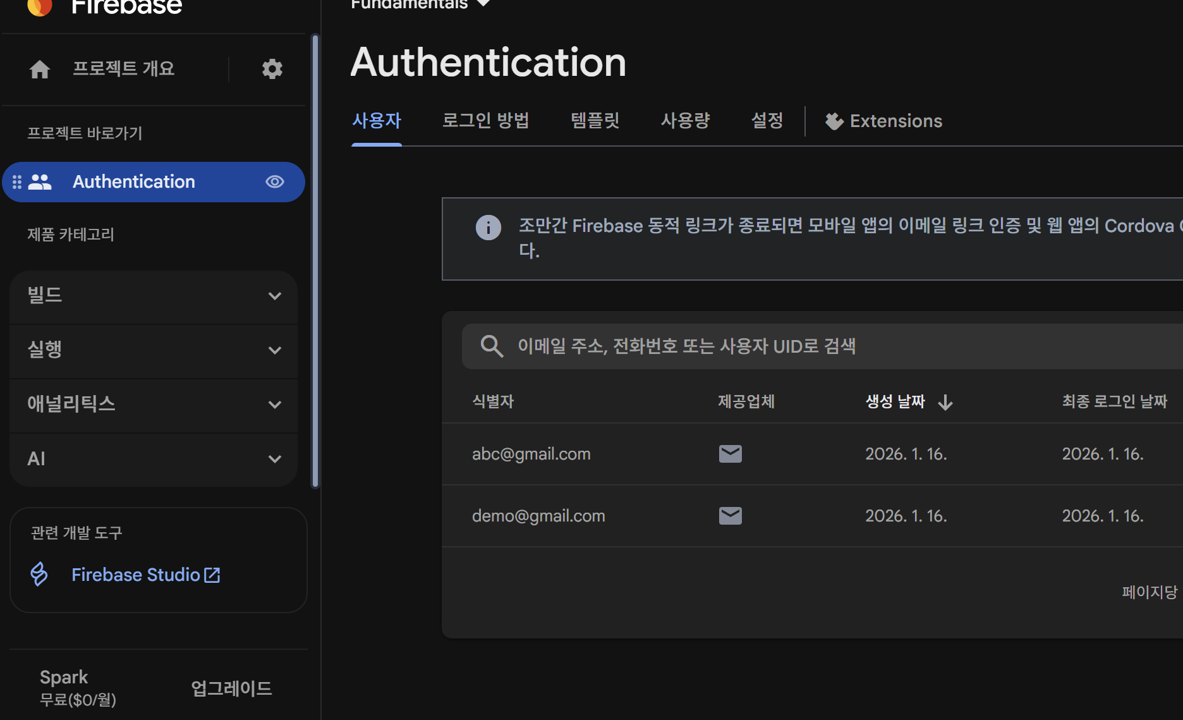Image resolution: width=1183 pixels, height=720 pixels.
Task: Select the demo@gmail.com user row
Action: tap(812, 516)
